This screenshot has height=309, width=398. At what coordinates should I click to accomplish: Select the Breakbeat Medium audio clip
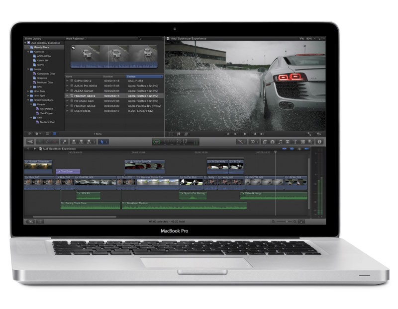click(x=184, y=205)
